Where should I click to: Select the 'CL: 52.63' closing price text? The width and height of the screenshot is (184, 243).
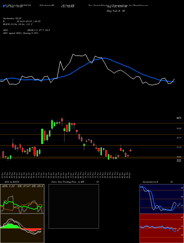(x=68, y=7)
